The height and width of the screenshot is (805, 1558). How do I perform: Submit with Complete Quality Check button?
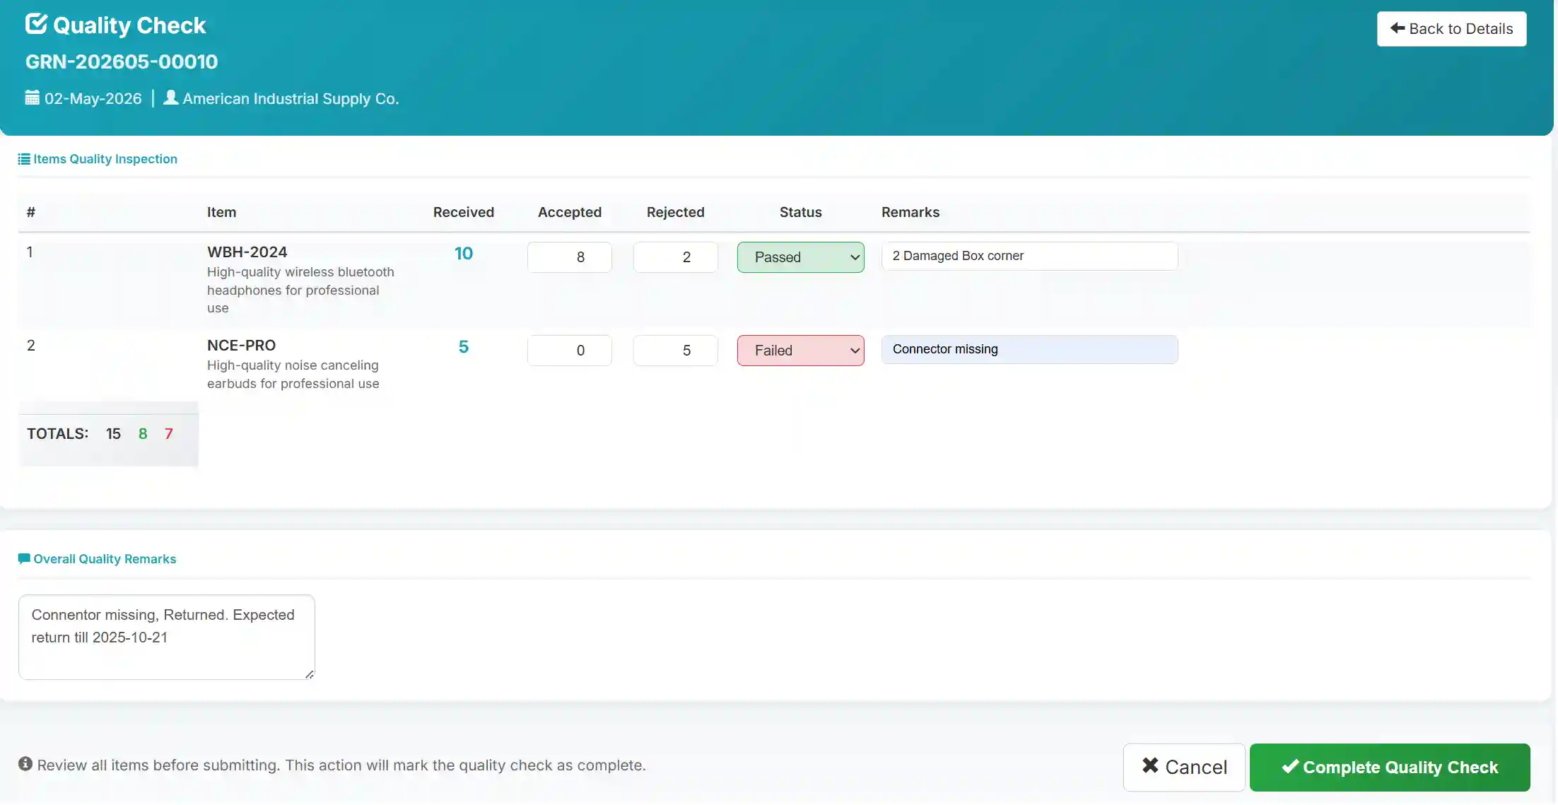1390,767
